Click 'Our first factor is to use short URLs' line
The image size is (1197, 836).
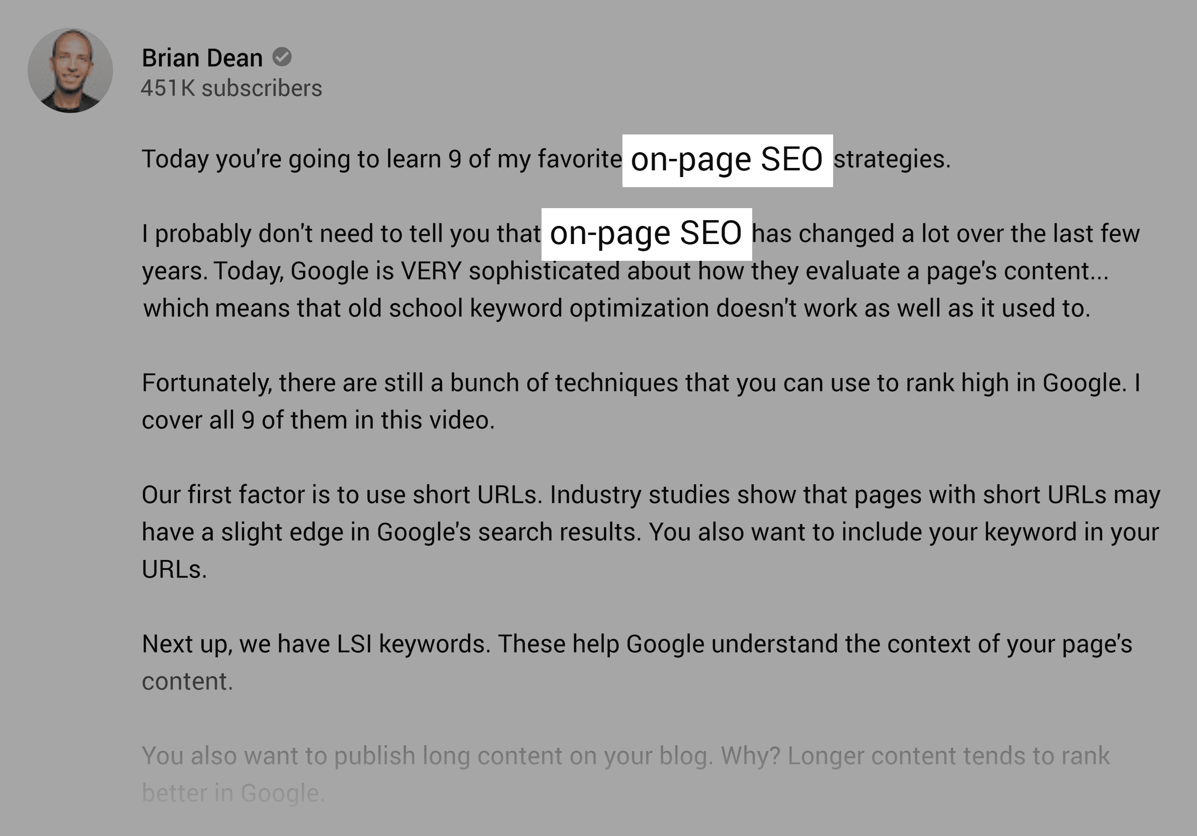coord(651,495)
